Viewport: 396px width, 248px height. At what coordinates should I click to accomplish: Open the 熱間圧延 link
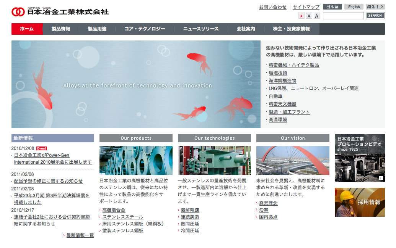click(190, 224)
